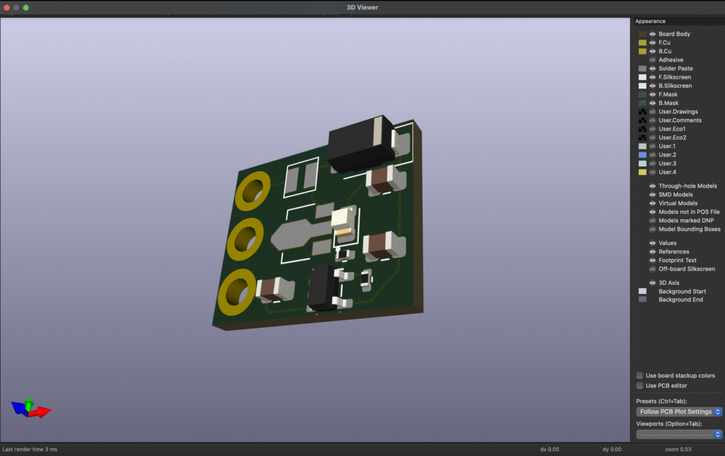Click the User.2 blue color swatch
The image size is (725, 456).
pyautogui.click(x=642, y=154)
